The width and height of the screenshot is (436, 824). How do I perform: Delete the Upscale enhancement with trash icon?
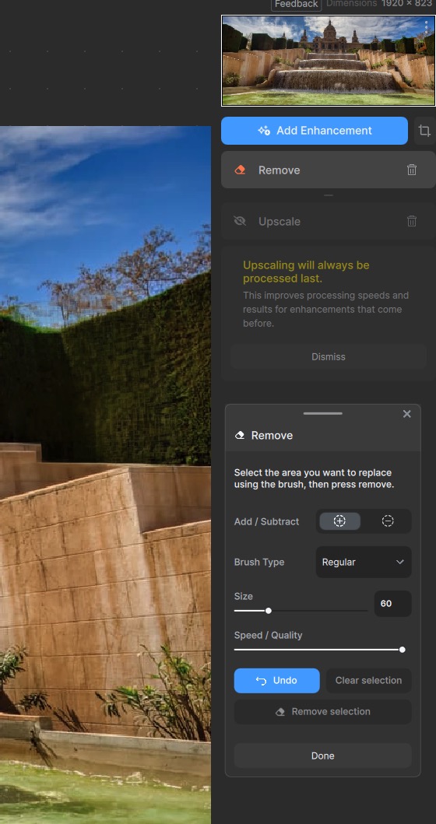coord(412,221)
